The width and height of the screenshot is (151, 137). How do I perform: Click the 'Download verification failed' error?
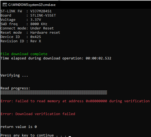click(38, 114)
